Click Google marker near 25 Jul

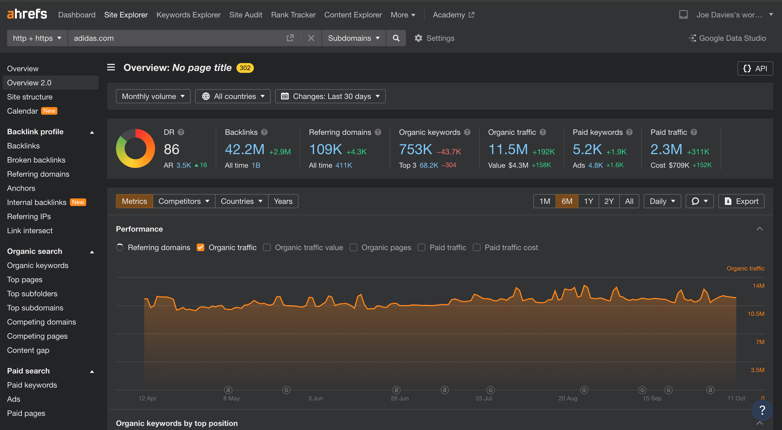pos(490,390)
